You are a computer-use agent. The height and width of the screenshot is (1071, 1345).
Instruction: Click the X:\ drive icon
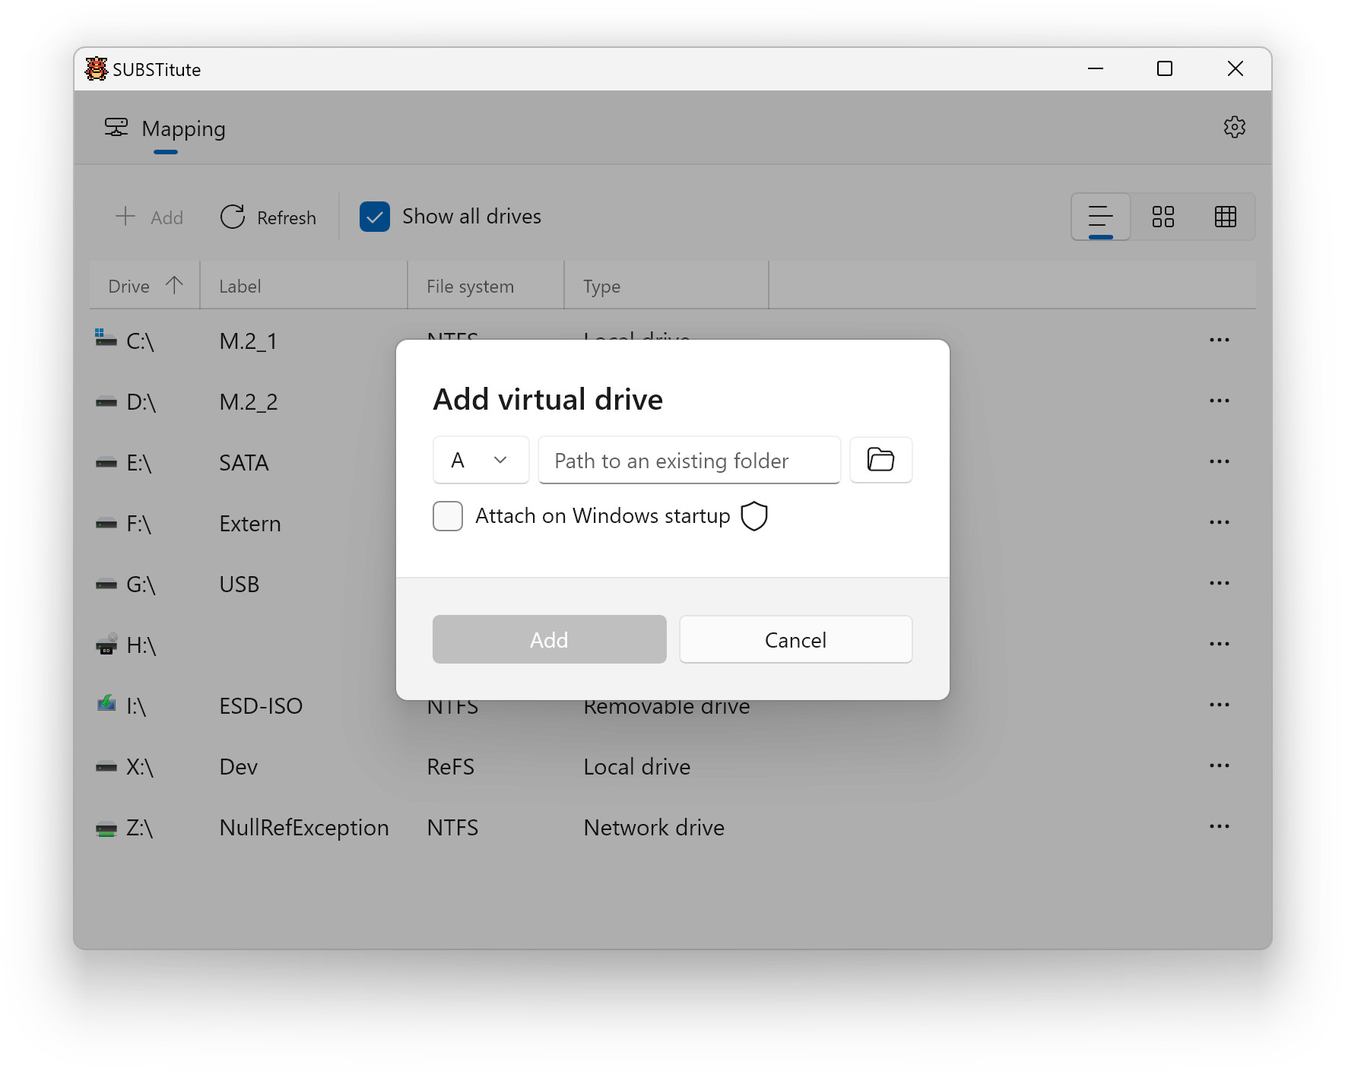(x=106, y=766)
